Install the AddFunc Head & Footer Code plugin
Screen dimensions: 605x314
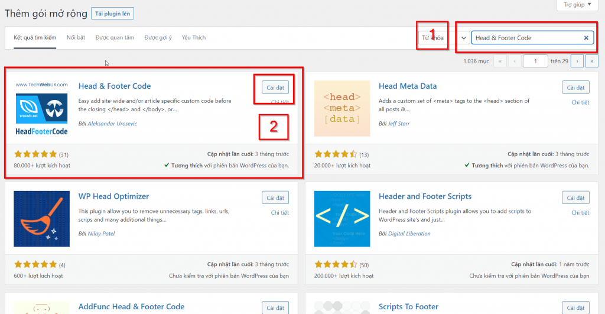click(x=275, y=308)
